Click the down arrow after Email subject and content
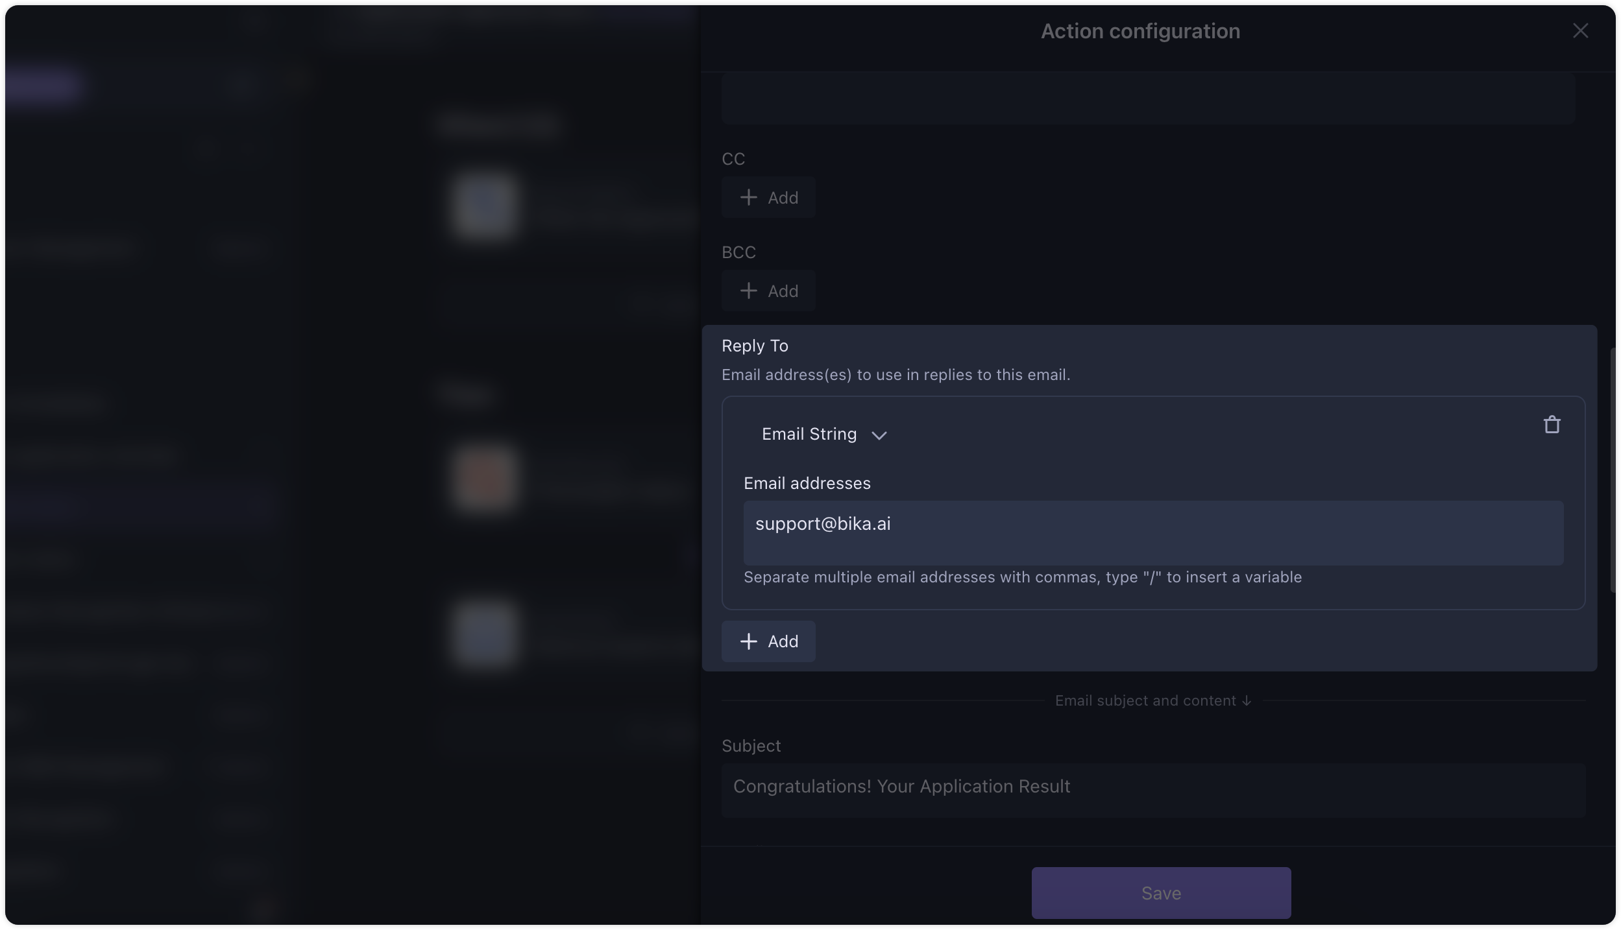 click(x=1247, y=701)
